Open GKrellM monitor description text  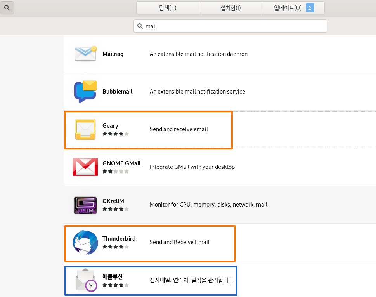tap(208, 205)
